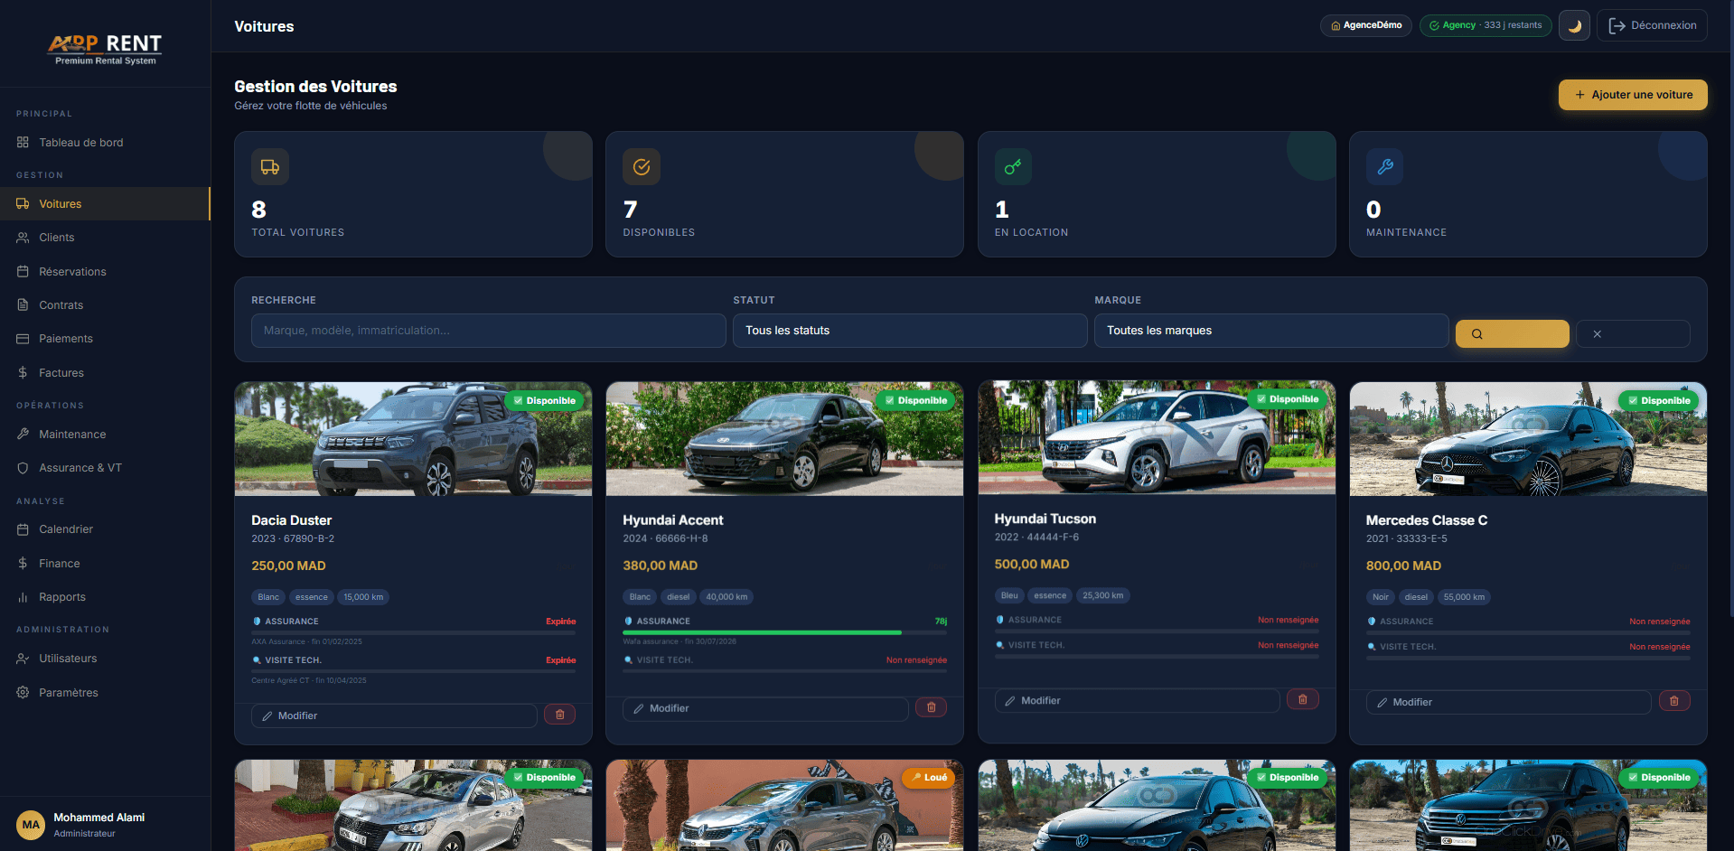This screenshot has height=851, width=1734.
Task: Open Rapports section
Action: (105, 597)
